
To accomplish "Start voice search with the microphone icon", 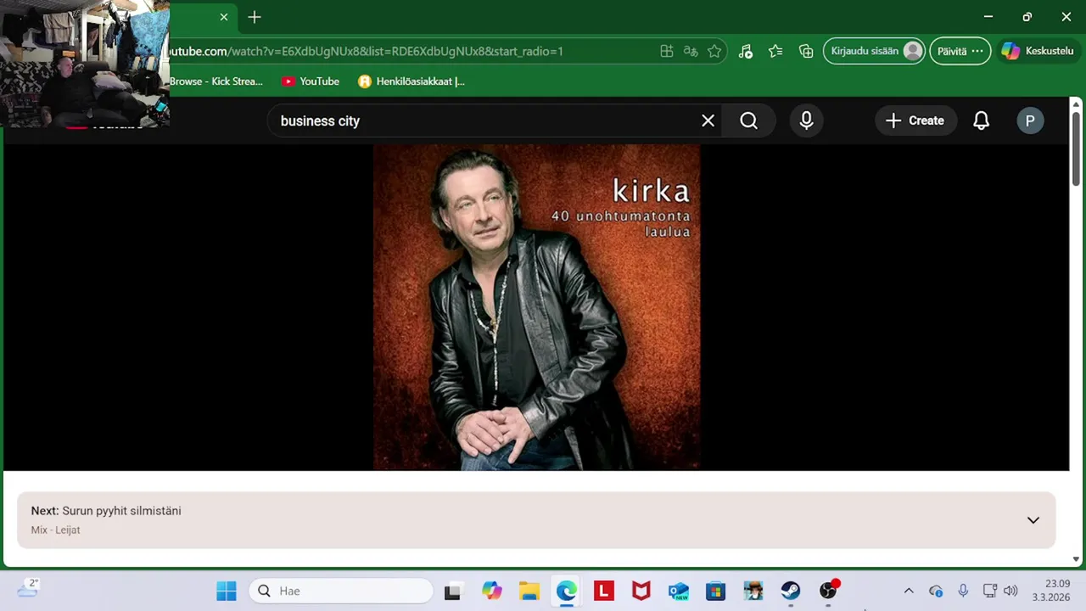I will pos(806,121).
